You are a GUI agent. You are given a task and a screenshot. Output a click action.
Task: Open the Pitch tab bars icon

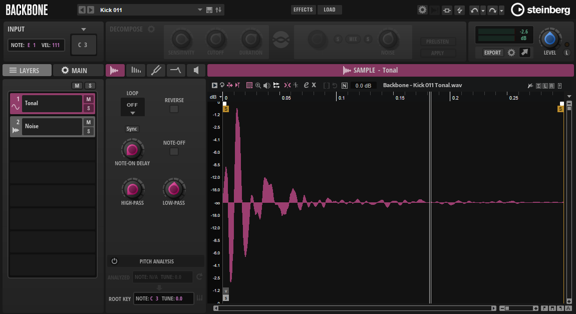[x=136, y=70]
